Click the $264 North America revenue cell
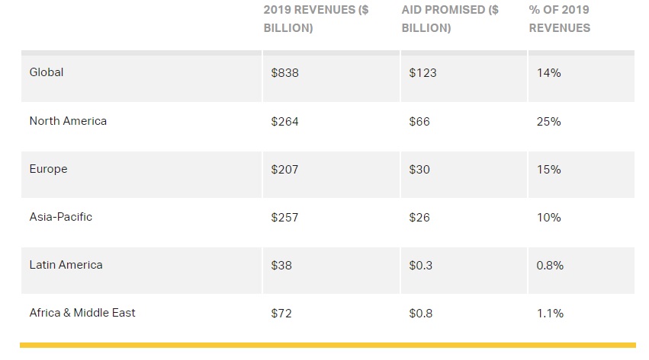 283,122
